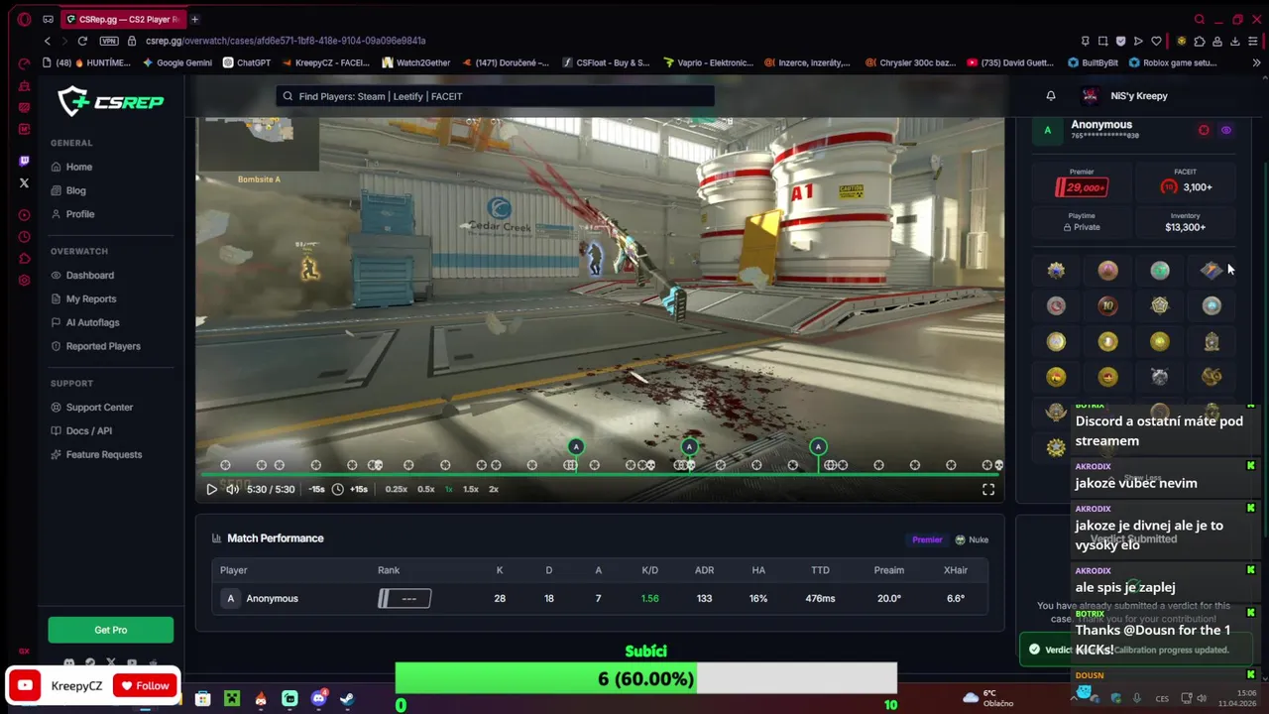Open ChatGPT bookmark

247,62
